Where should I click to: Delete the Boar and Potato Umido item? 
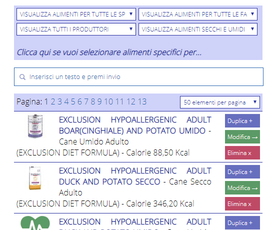242,153
